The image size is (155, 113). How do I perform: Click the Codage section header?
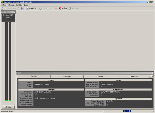51,89
